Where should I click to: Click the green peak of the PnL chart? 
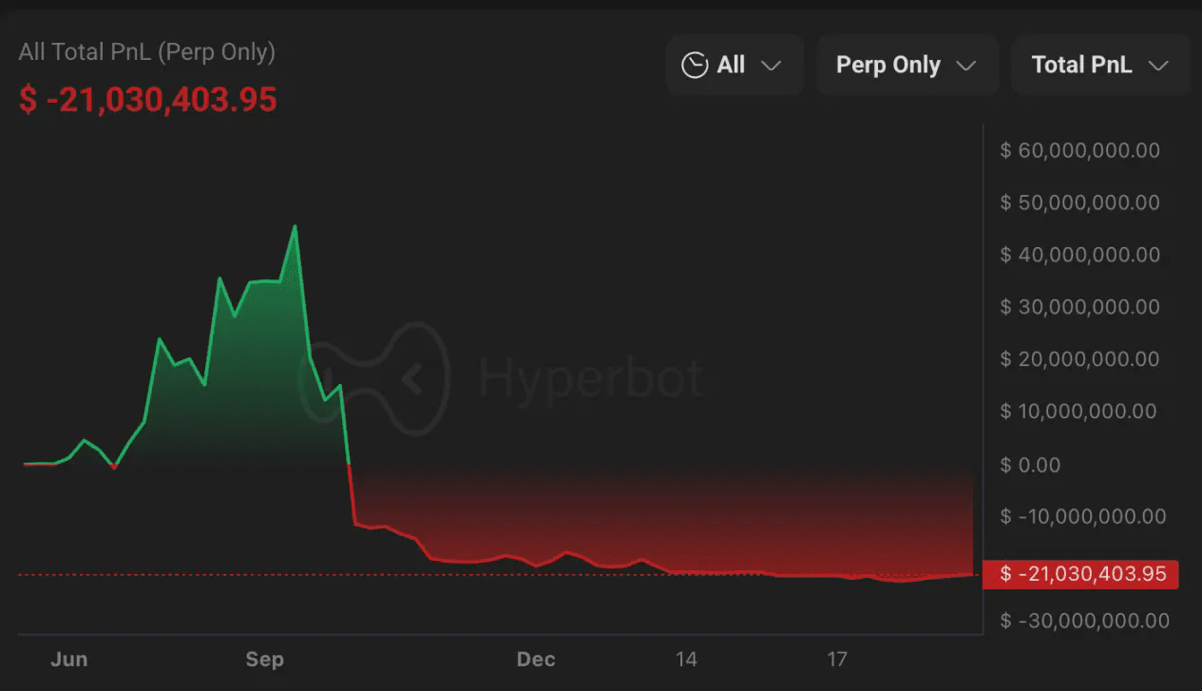pos(295,226)
